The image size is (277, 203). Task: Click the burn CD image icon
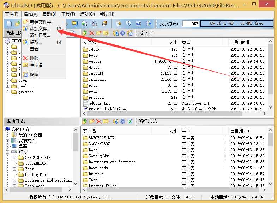104,24
